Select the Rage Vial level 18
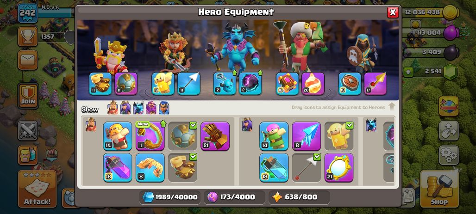Image resolution: width=476 pixels, height=214 pixels. (118, 167)
